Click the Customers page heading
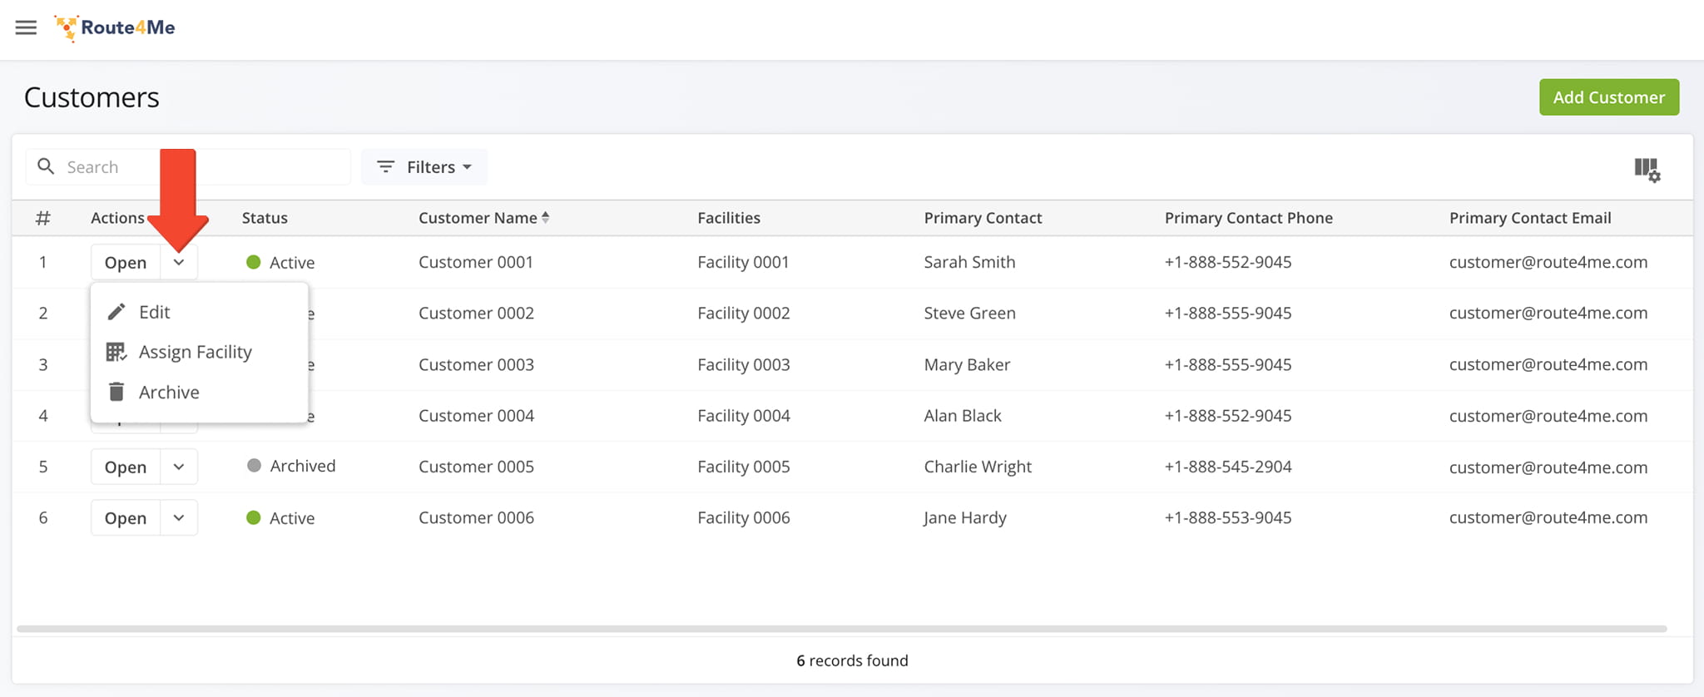The height and width of the screenshot is (697, 1704). 92,97
